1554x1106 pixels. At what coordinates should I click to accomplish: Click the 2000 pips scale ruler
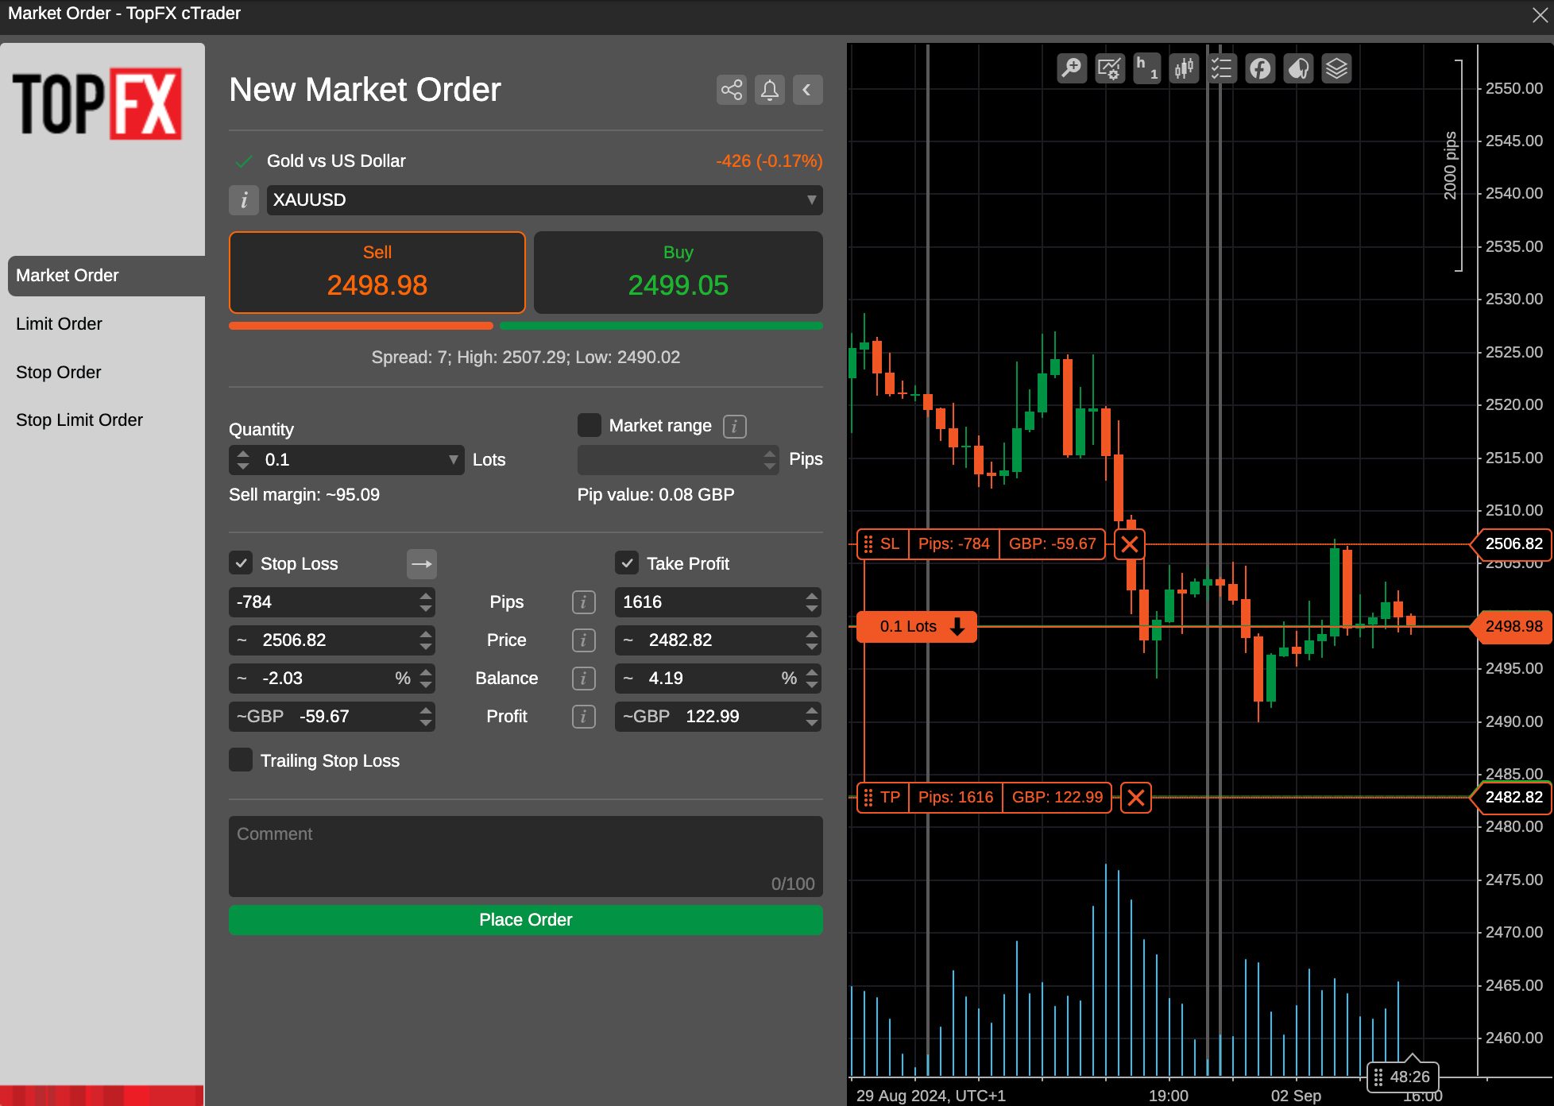(1452, 165)
